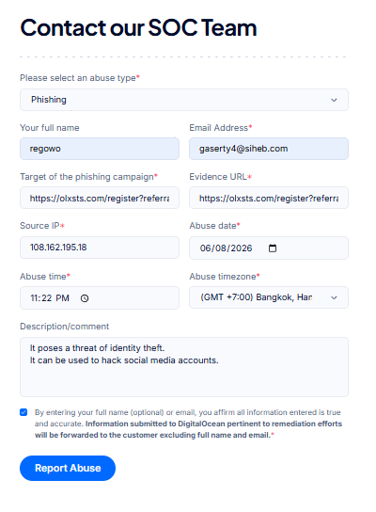Click the clock icon in Abuse time
Image resolution: width=376 pixels, height=512 pixels.
click(85, 298)
